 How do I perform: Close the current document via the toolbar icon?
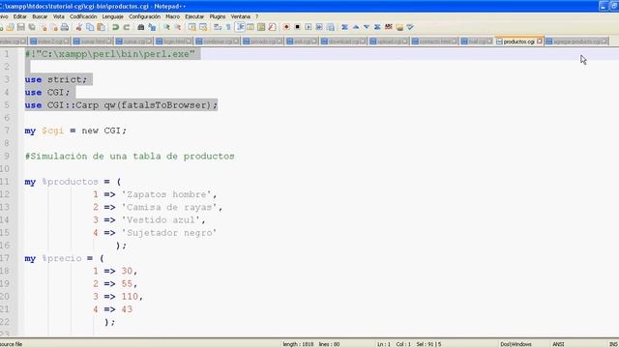point(43,27)
